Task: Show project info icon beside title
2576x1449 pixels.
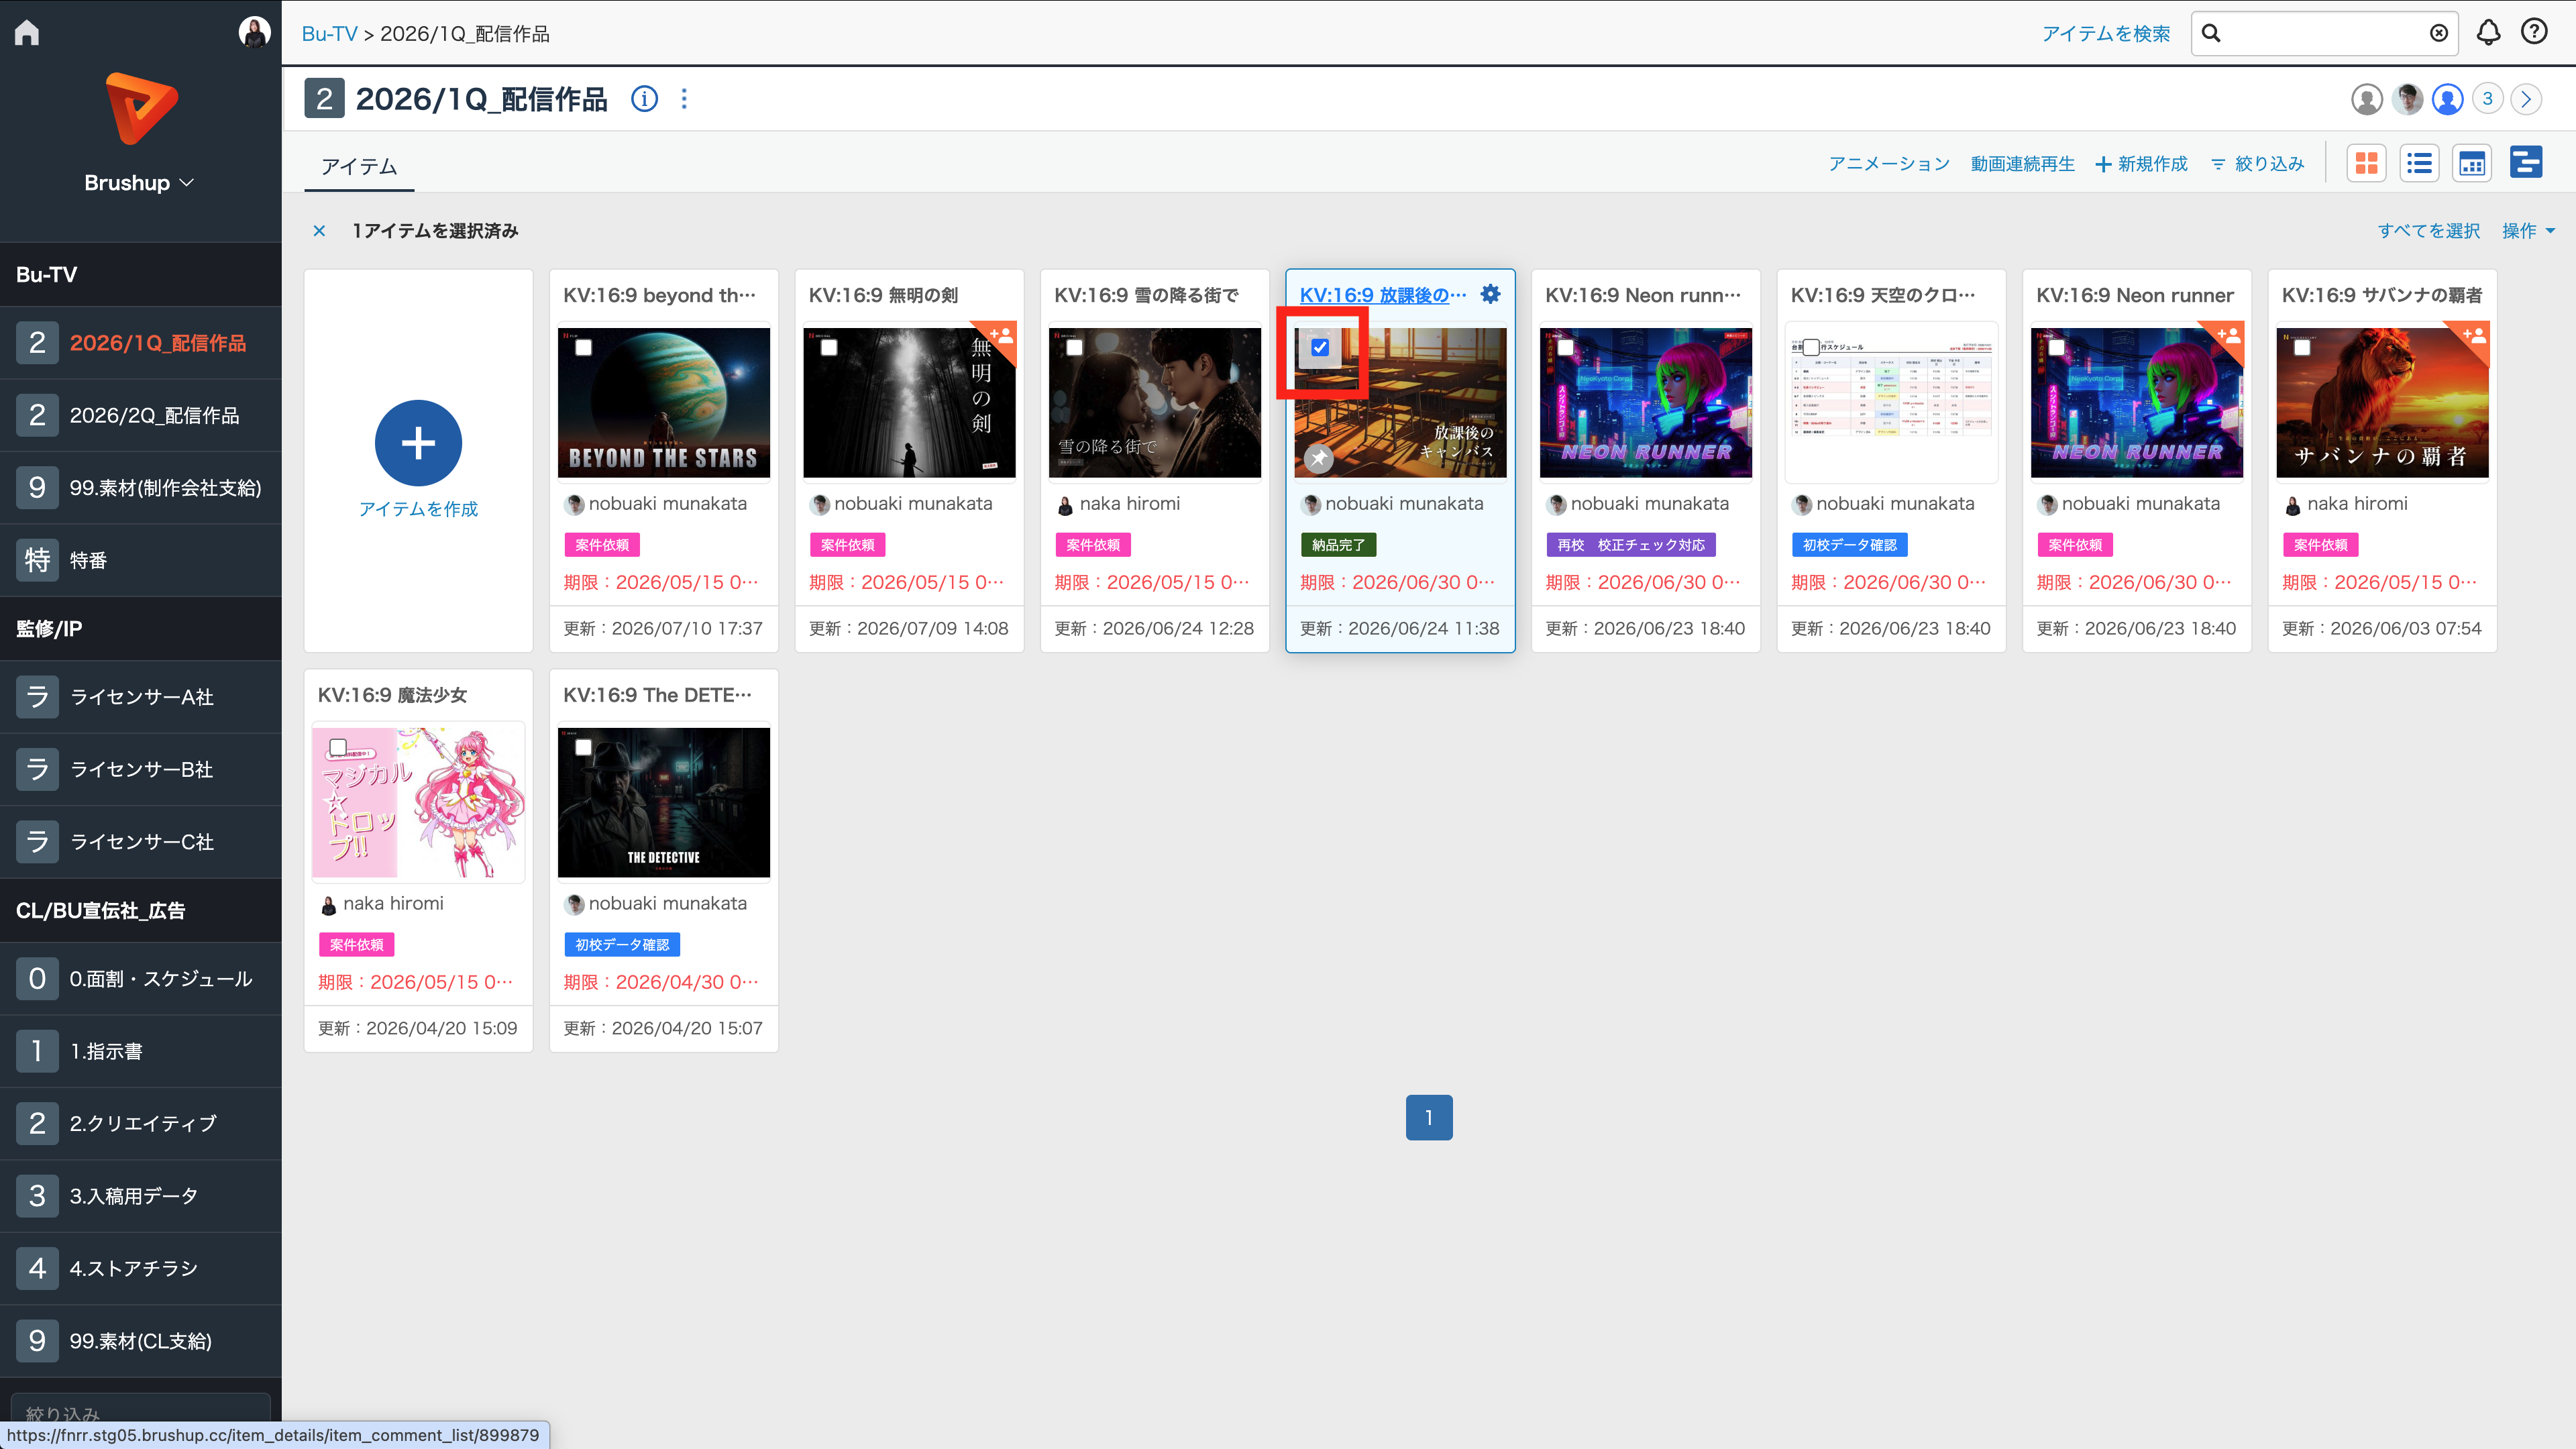Action: (644, 99)
